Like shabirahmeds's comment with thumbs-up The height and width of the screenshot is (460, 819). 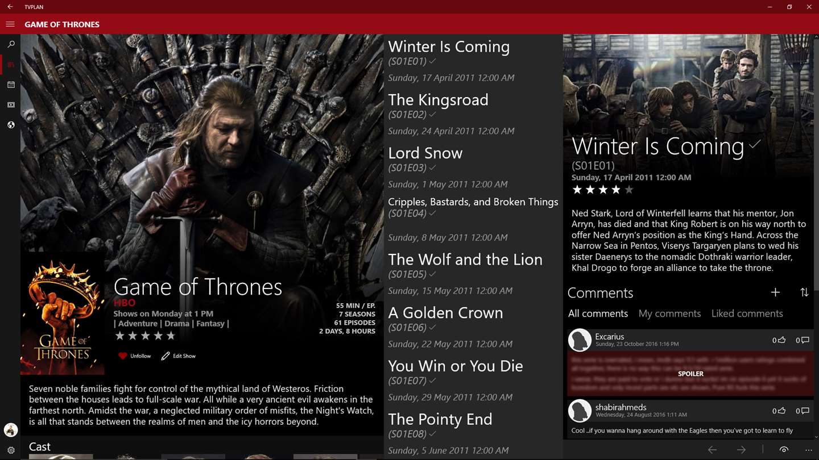coord(782,411)
